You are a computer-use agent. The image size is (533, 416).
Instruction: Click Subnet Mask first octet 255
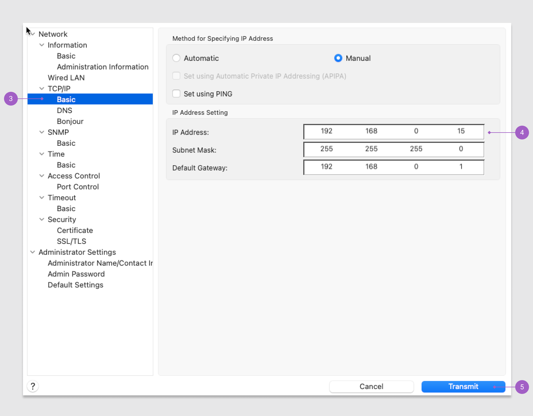(x=327, y=149)
